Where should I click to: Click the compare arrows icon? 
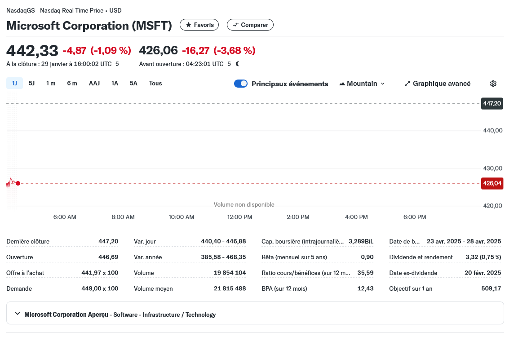click(235, 25)
